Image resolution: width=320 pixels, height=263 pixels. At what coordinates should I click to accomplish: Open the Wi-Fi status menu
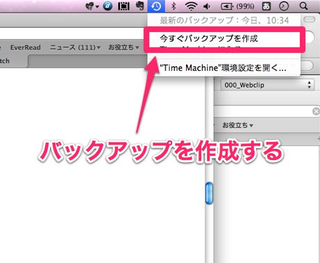point(191,6)
